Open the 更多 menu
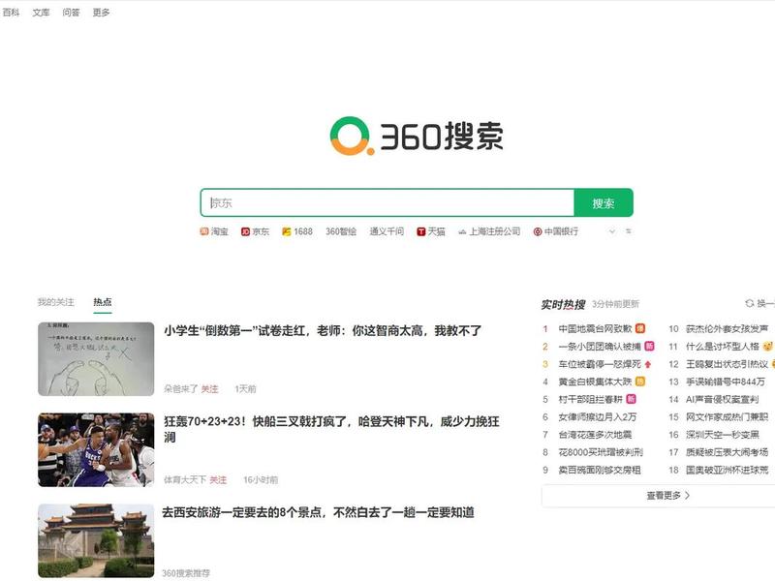This screenshot has height=581, width=775. [x=102, y=13]
